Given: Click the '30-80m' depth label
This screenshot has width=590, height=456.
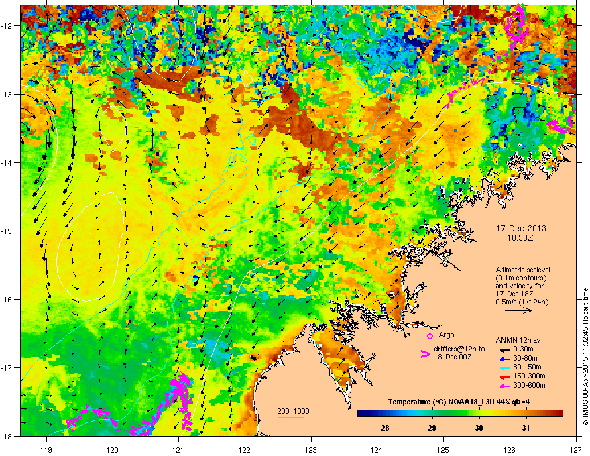Looking at the screenshot, I should point(525,358).
